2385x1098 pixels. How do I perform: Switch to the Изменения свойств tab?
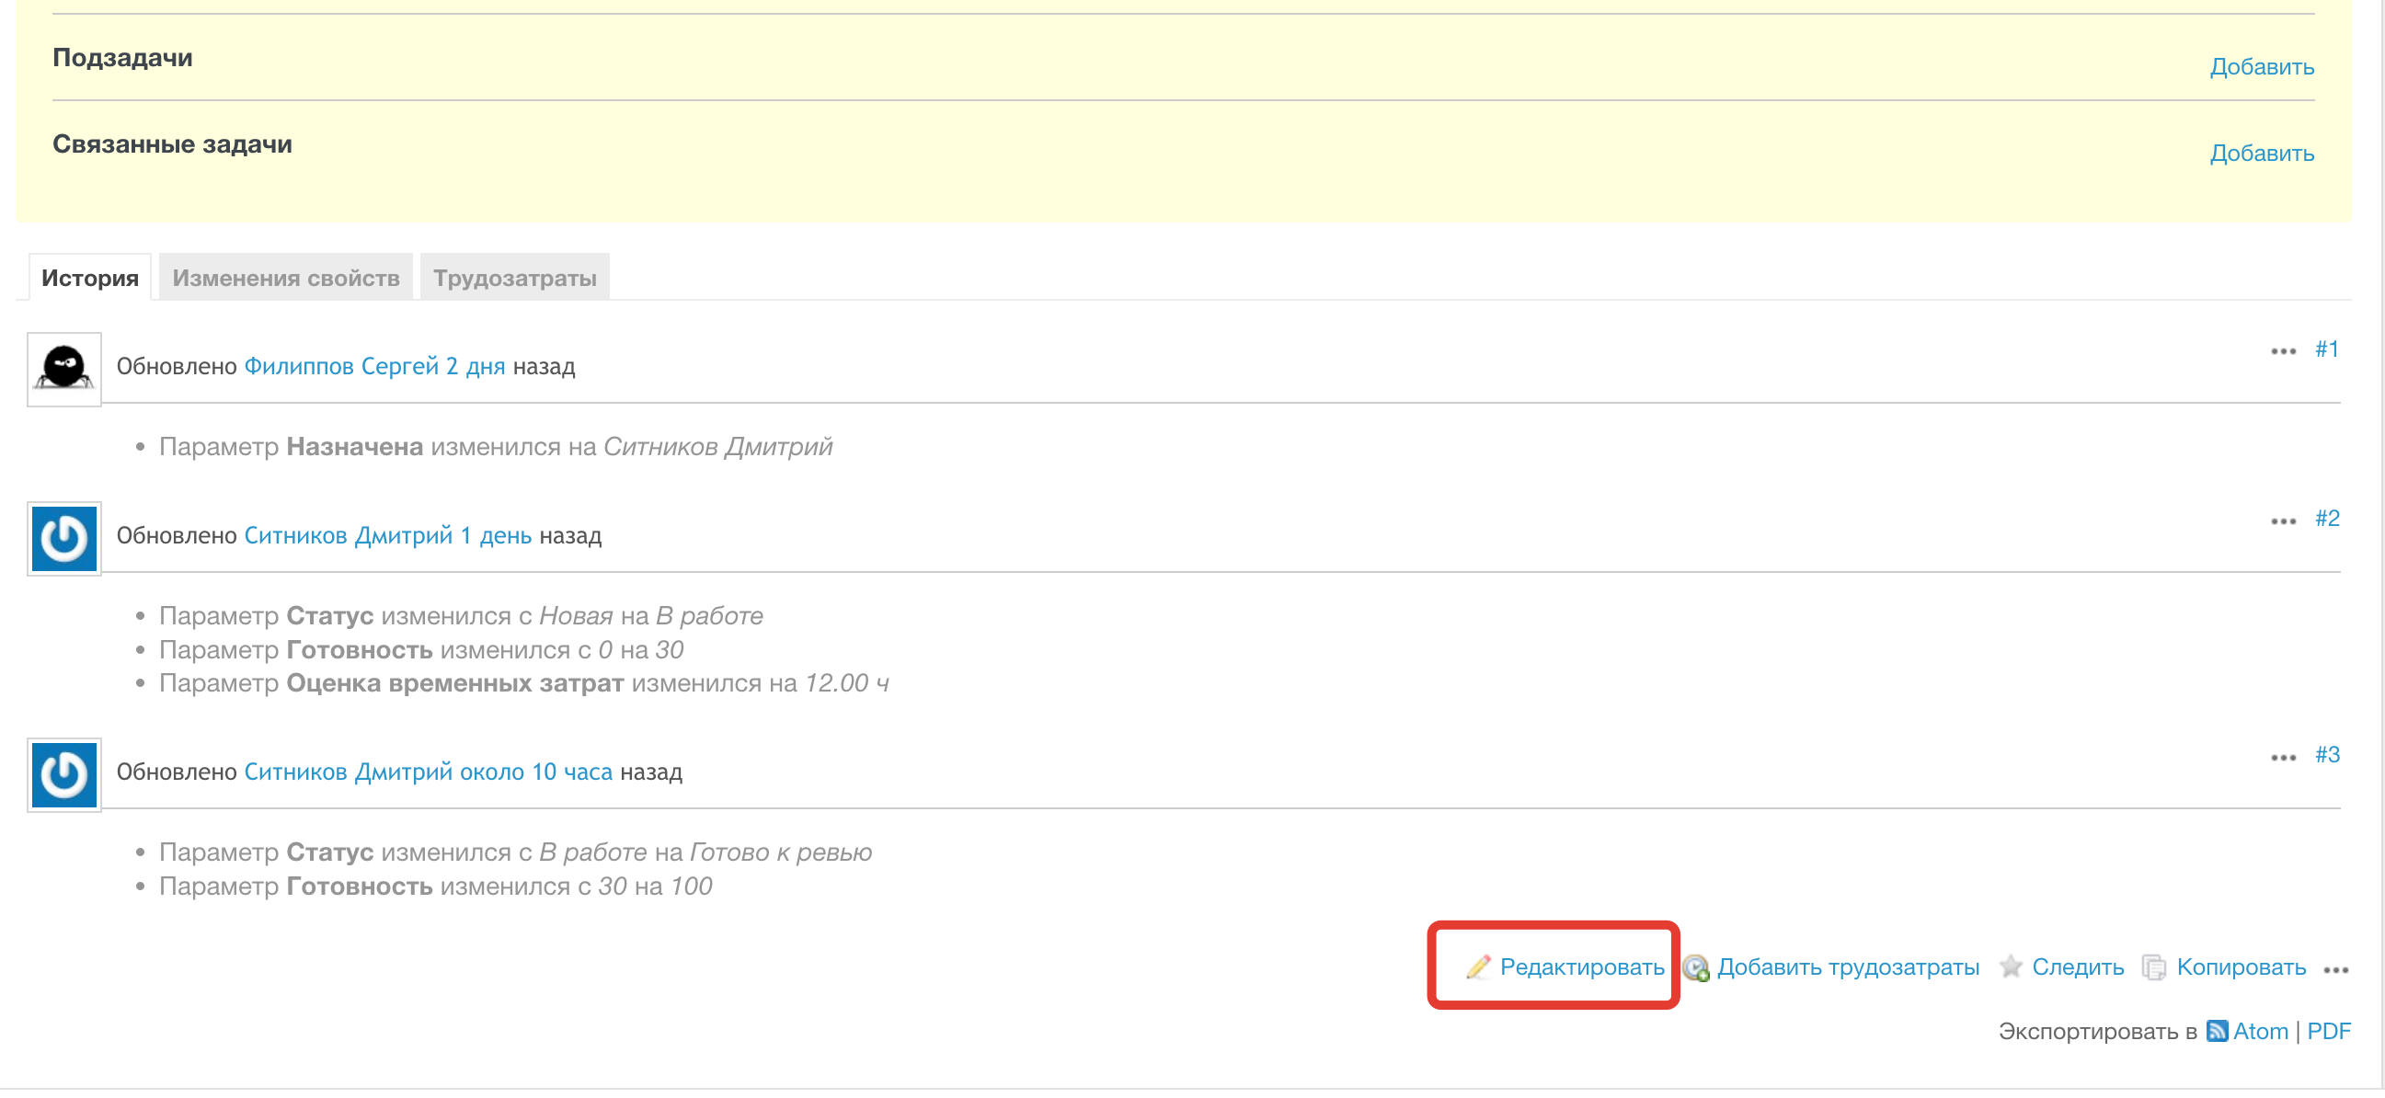coord(285,278)
